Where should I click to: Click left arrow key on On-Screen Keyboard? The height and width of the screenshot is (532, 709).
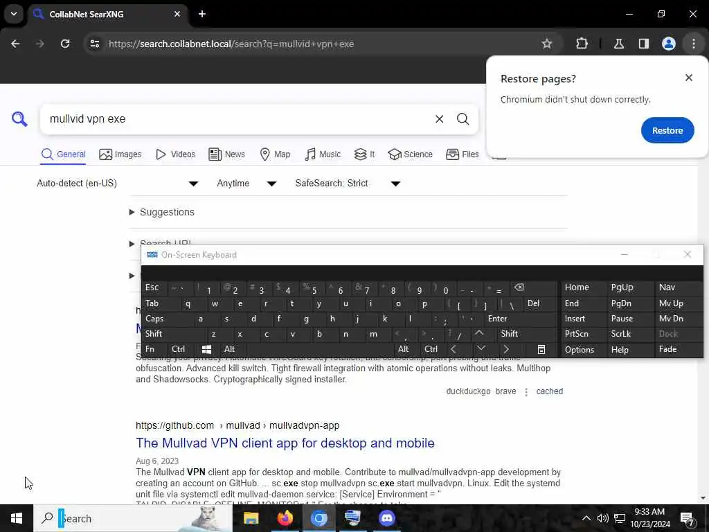pyautogui.click(x=454, y=349)
